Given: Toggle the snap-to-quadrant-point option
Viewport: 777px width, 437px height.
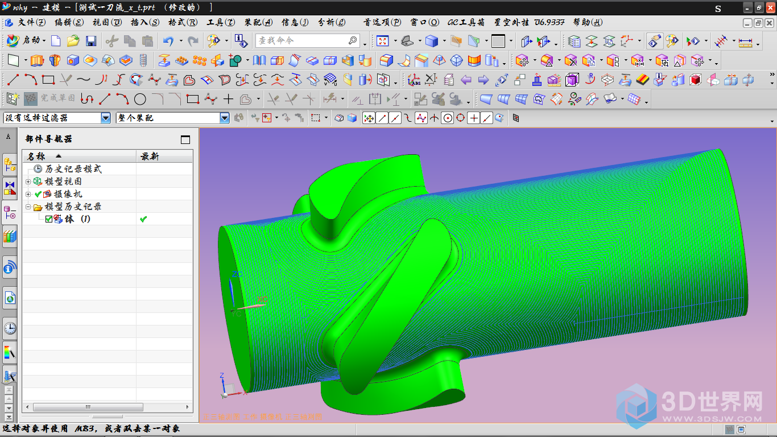Looking at the screenshot, I should click(461, 118).
